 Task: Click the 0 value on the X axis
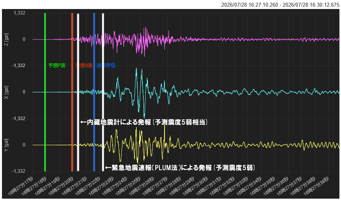click(24, 92)
